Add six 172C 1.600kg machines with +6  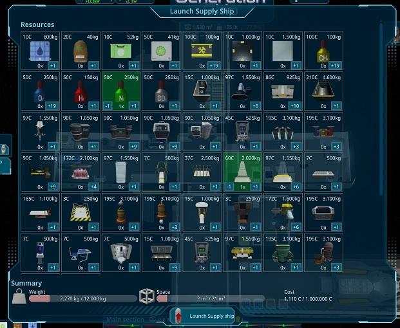pyautogui.click(x=296, y=227)
